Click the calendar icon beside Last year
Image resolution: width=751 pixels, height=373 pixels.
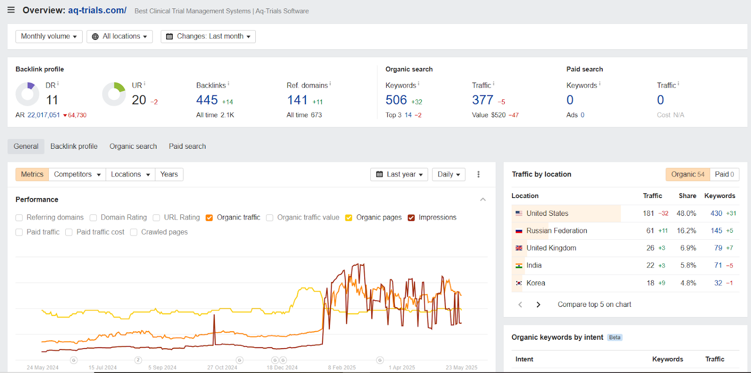click(379, 175)
